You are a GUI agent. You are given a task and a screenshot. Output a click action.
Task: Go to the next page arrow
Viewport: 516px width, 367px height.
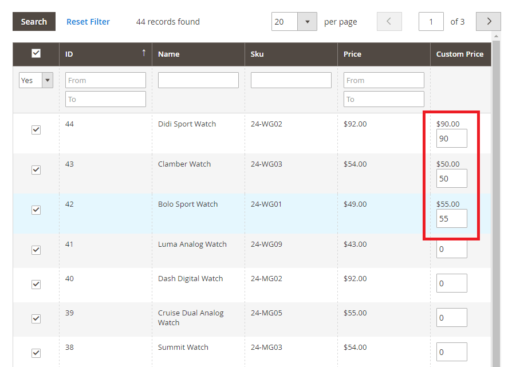point(489,22)
